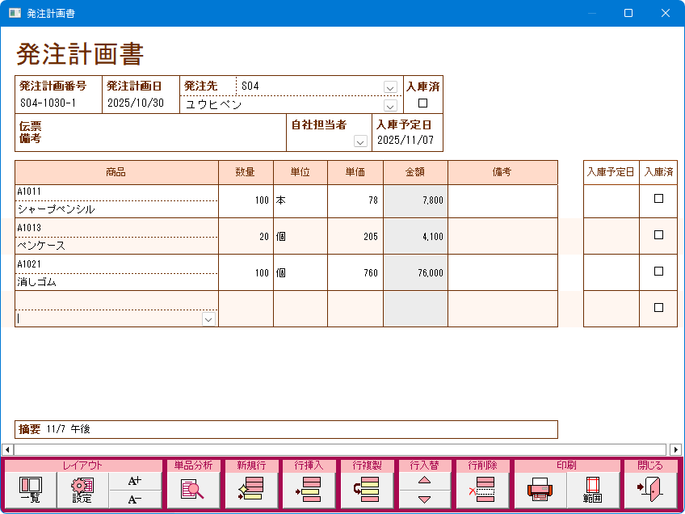685x514 pixels.
Task: Open the ユウヒペン supplier name dropdown
Action: [x=390, y=105]
